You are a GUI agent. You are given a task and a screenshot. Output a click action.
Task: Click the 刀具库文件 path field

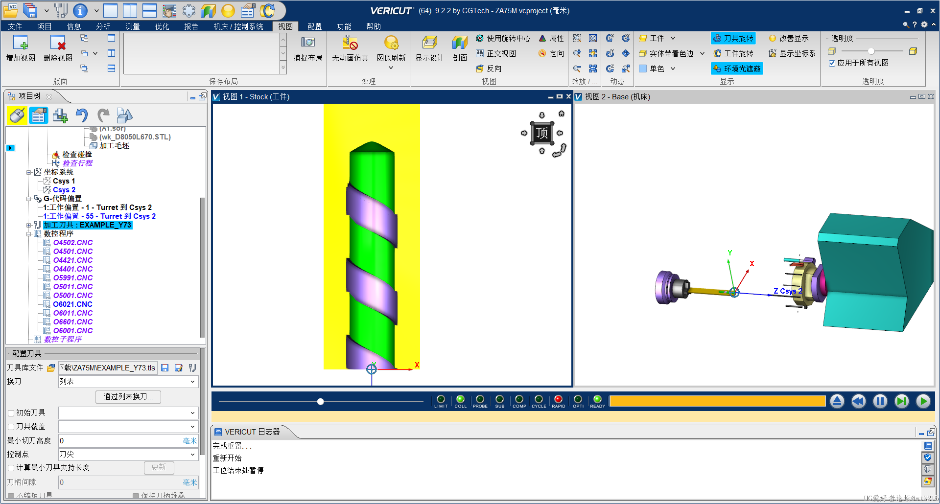click(108, 368)
